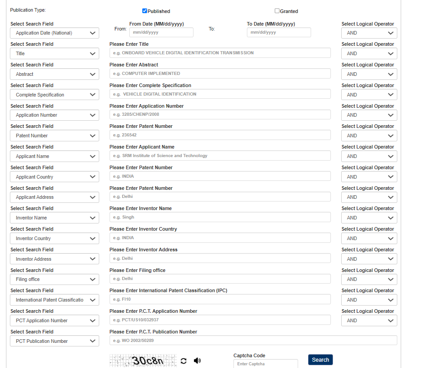The height and width of the screenshot is (368, 422).
Task: Open logical operator dropdown in the date row
Action: point(369,33)
